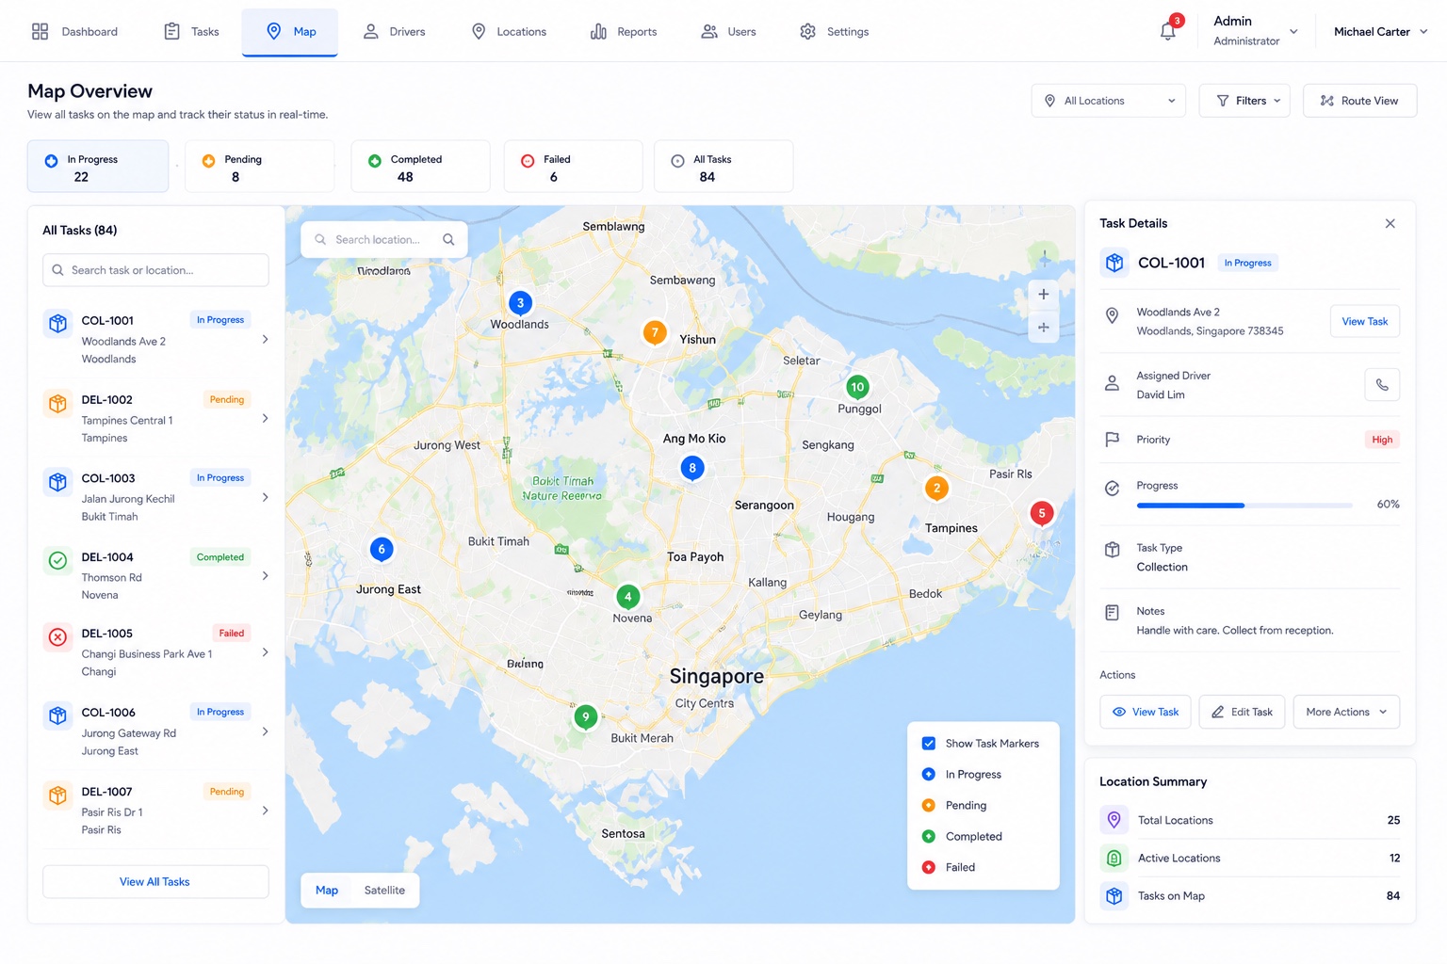Open the Settings tab
Viewport: 1447px width, 964px height.
coord(835,32)
